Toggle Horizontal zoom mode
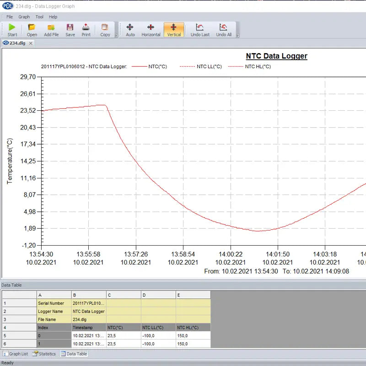The image size is (366, 366). (x=151, y=27)
